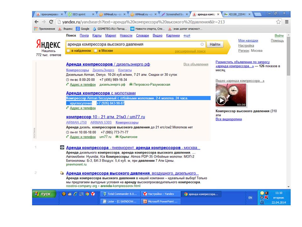Open rosstroi-company Аренда компрессора высокого давления result

pyautogui.click(x=132, y=173)
